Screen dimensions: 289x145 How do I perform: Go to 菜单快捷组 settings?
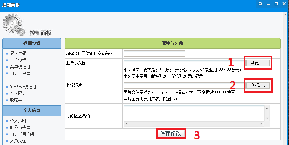(20, 67)
